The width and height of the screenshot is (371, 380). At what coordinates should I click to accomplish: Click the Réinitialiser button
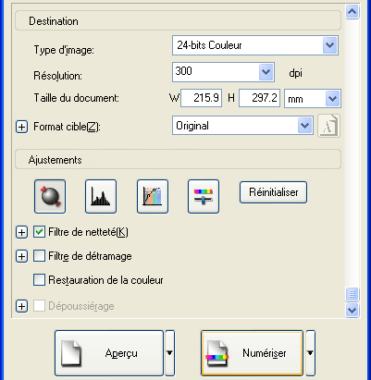pos(273,192)
